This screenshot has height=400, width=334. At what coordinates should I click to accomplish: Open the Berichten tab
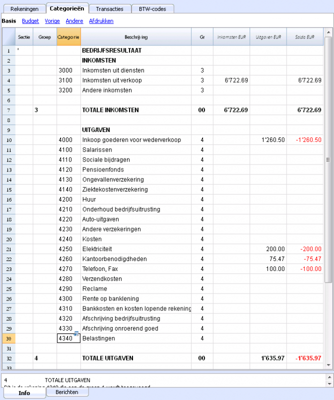[x=67, y=392]
